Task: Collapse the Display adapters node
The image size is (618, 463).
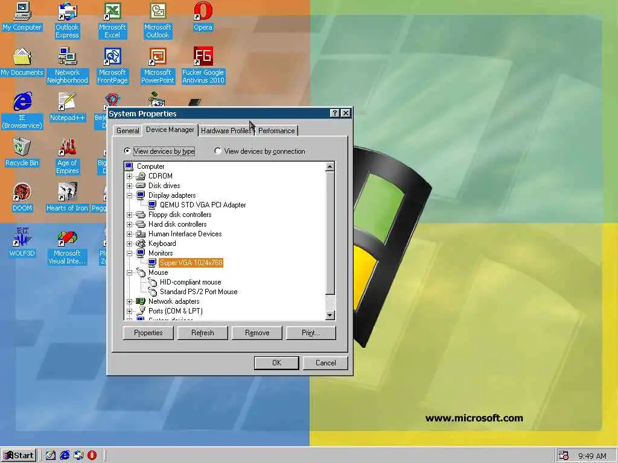Action: tap(129, 195)
